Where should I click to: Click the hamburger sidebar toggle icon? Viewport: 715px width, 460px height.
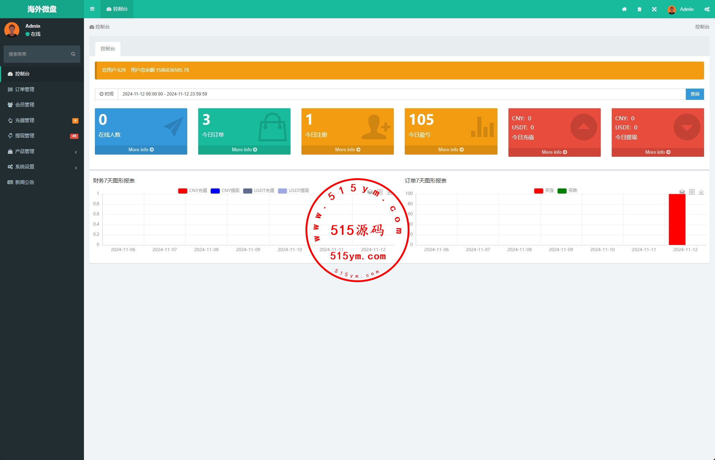click(x=92, y=9)
